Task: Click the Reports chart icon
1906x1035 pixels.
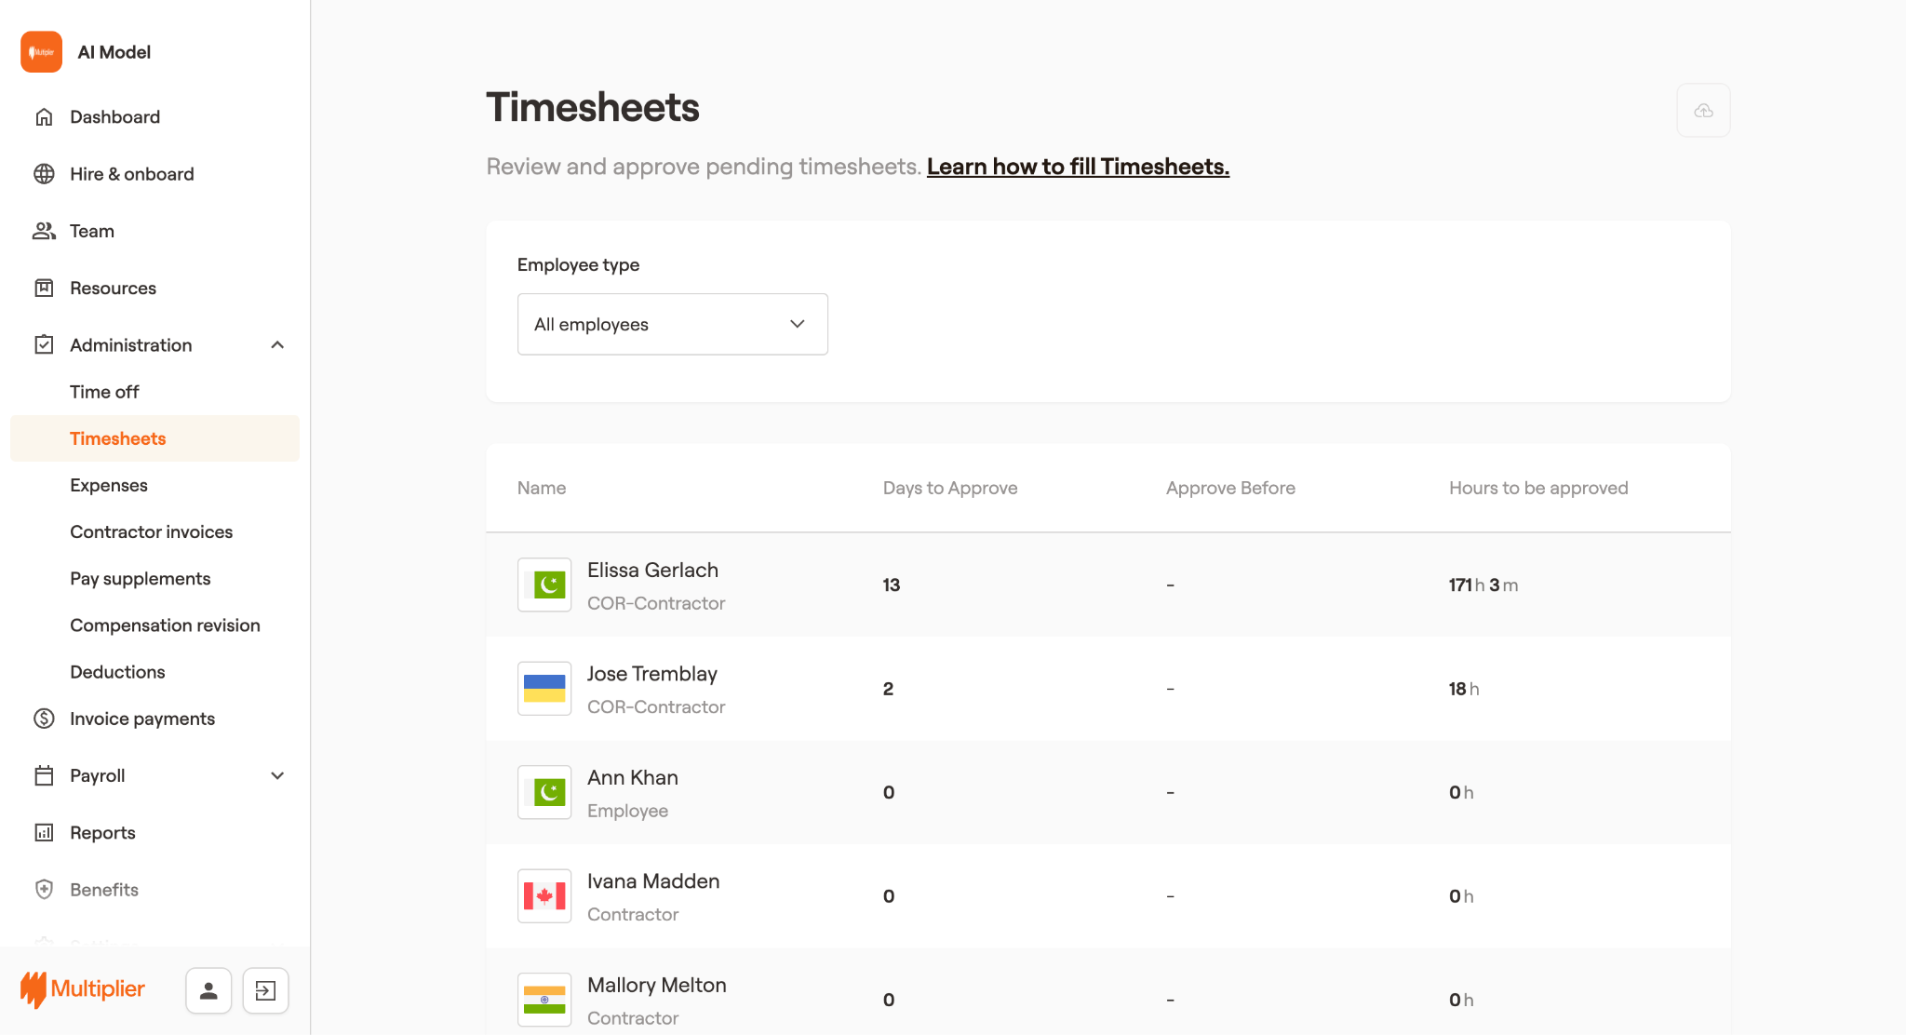Action: click(44, 832)
